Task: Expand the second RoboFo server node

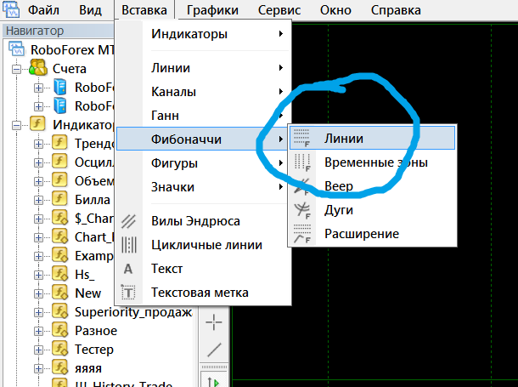Action: click(39, 106)
